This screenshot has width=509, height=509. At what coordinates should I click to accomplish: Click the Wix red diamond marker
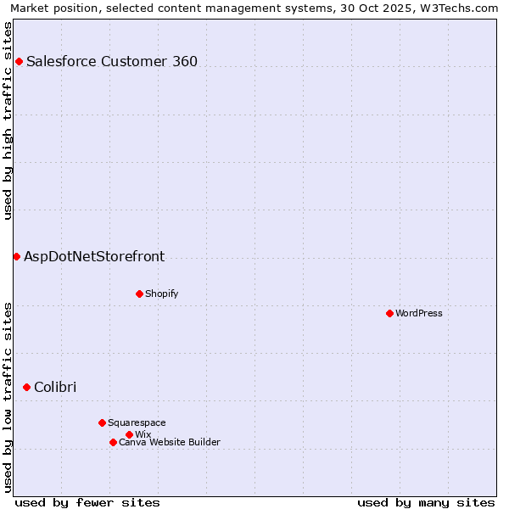(129, 434)
